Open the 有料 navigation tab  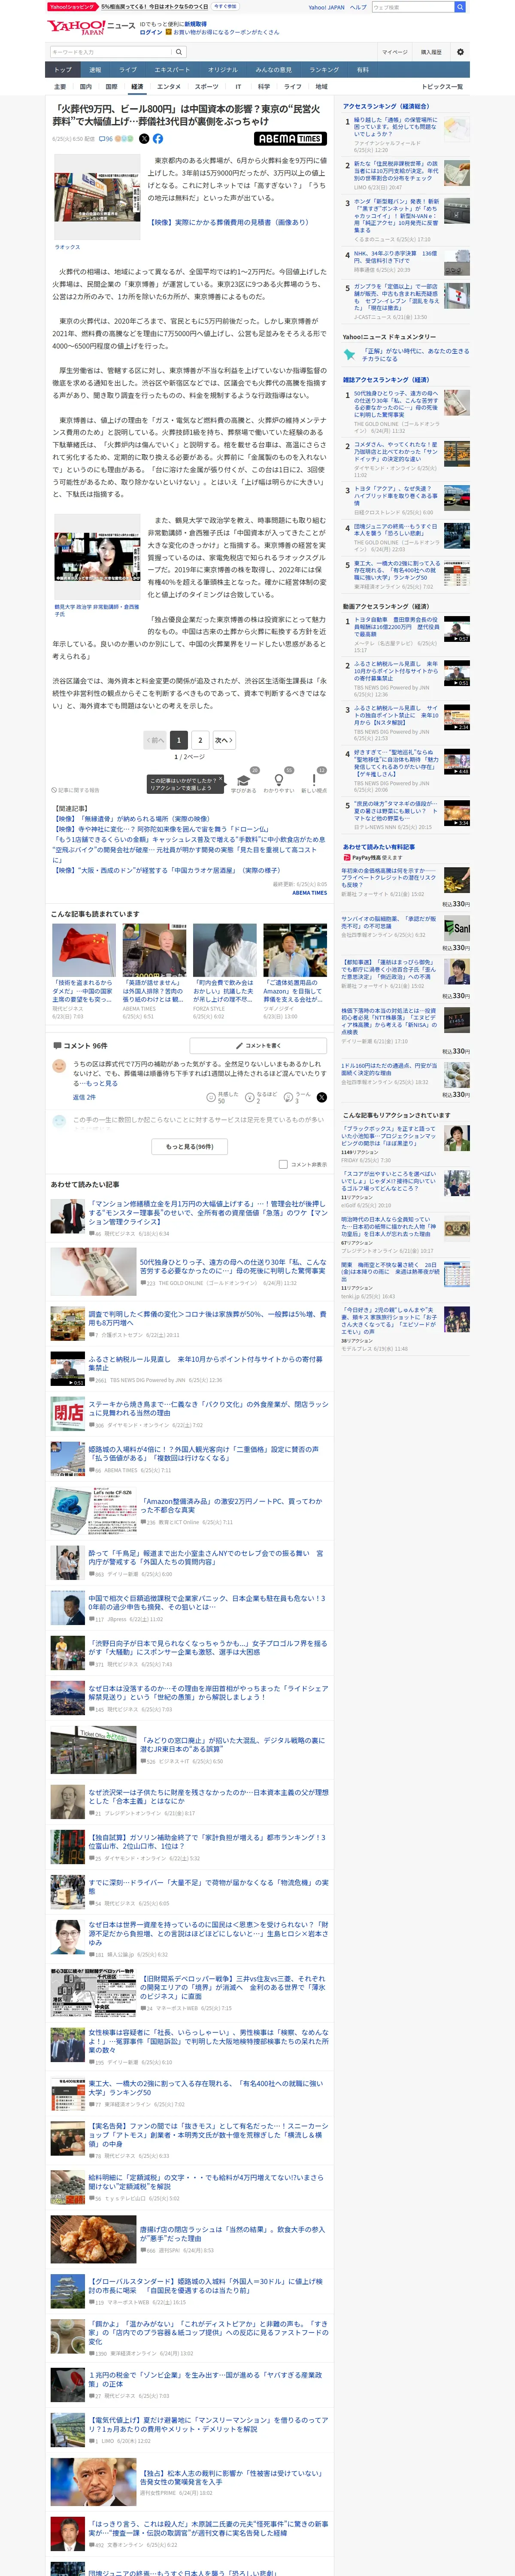[362, 70]
